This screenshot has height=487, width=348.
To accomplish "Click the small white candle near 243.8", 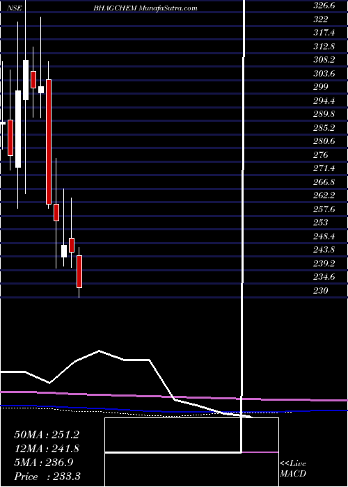I will coord(64,251).
